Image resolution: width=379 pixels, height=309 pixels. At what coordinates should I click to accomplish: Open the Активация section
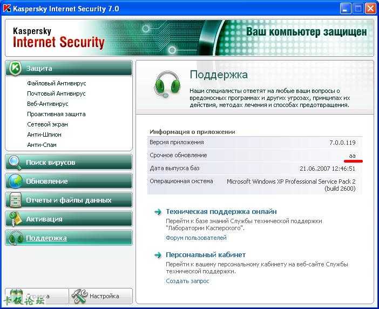pyautogui.click(x=69, y=219)
